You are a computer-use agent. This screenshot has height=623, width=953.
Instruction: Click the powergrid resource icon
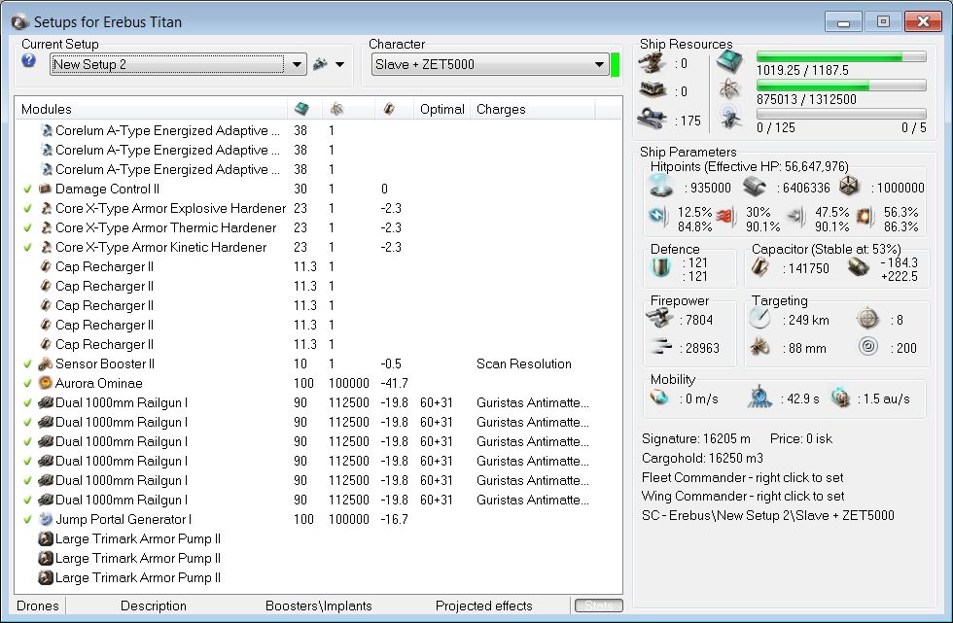tap(729, 89)
